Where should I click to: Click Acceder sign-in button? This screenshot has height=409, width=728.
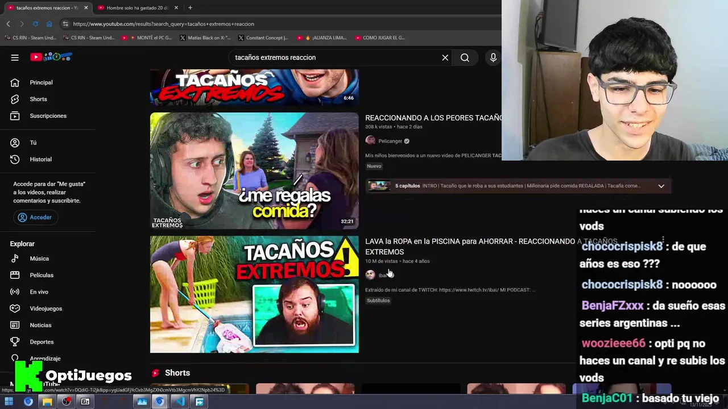click(35, 218)
